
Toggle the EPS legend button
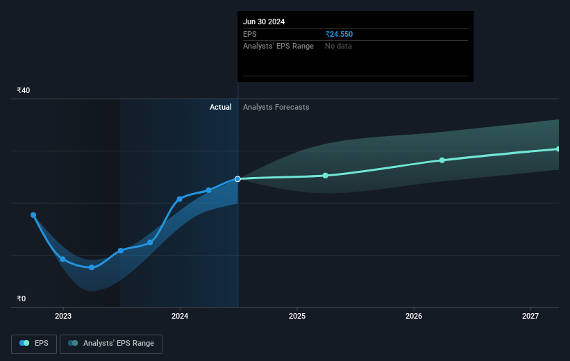tap(34, 344)
